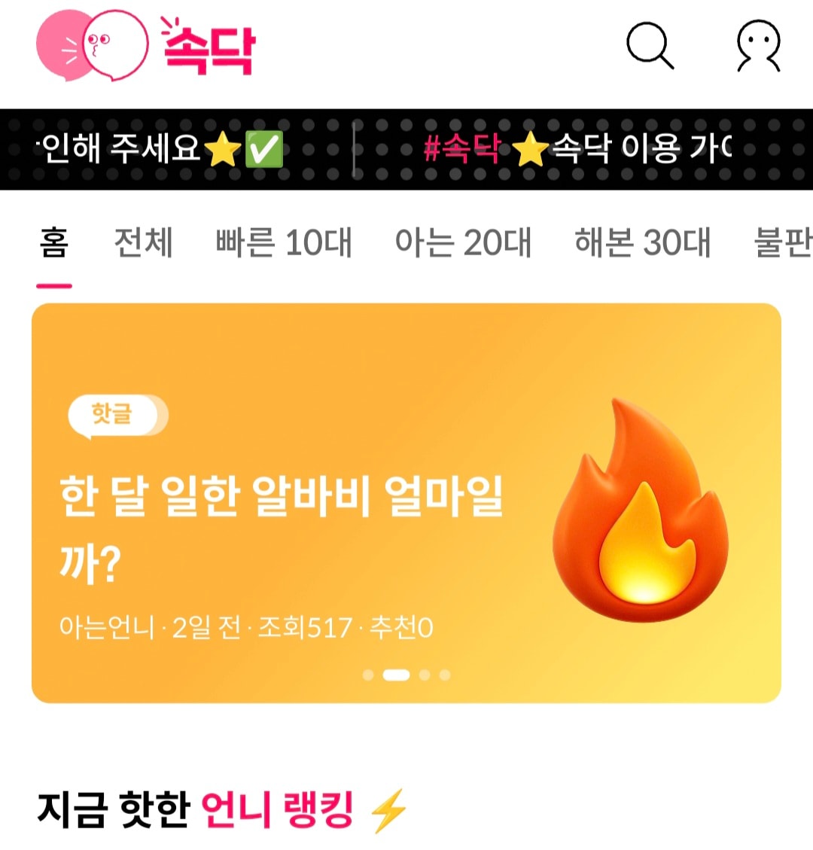Image resolution: width=813 pixels, height=850 pixels.
Task: Select the first carousel page dot
Action: pyautogui.click(x=368, y=675)
